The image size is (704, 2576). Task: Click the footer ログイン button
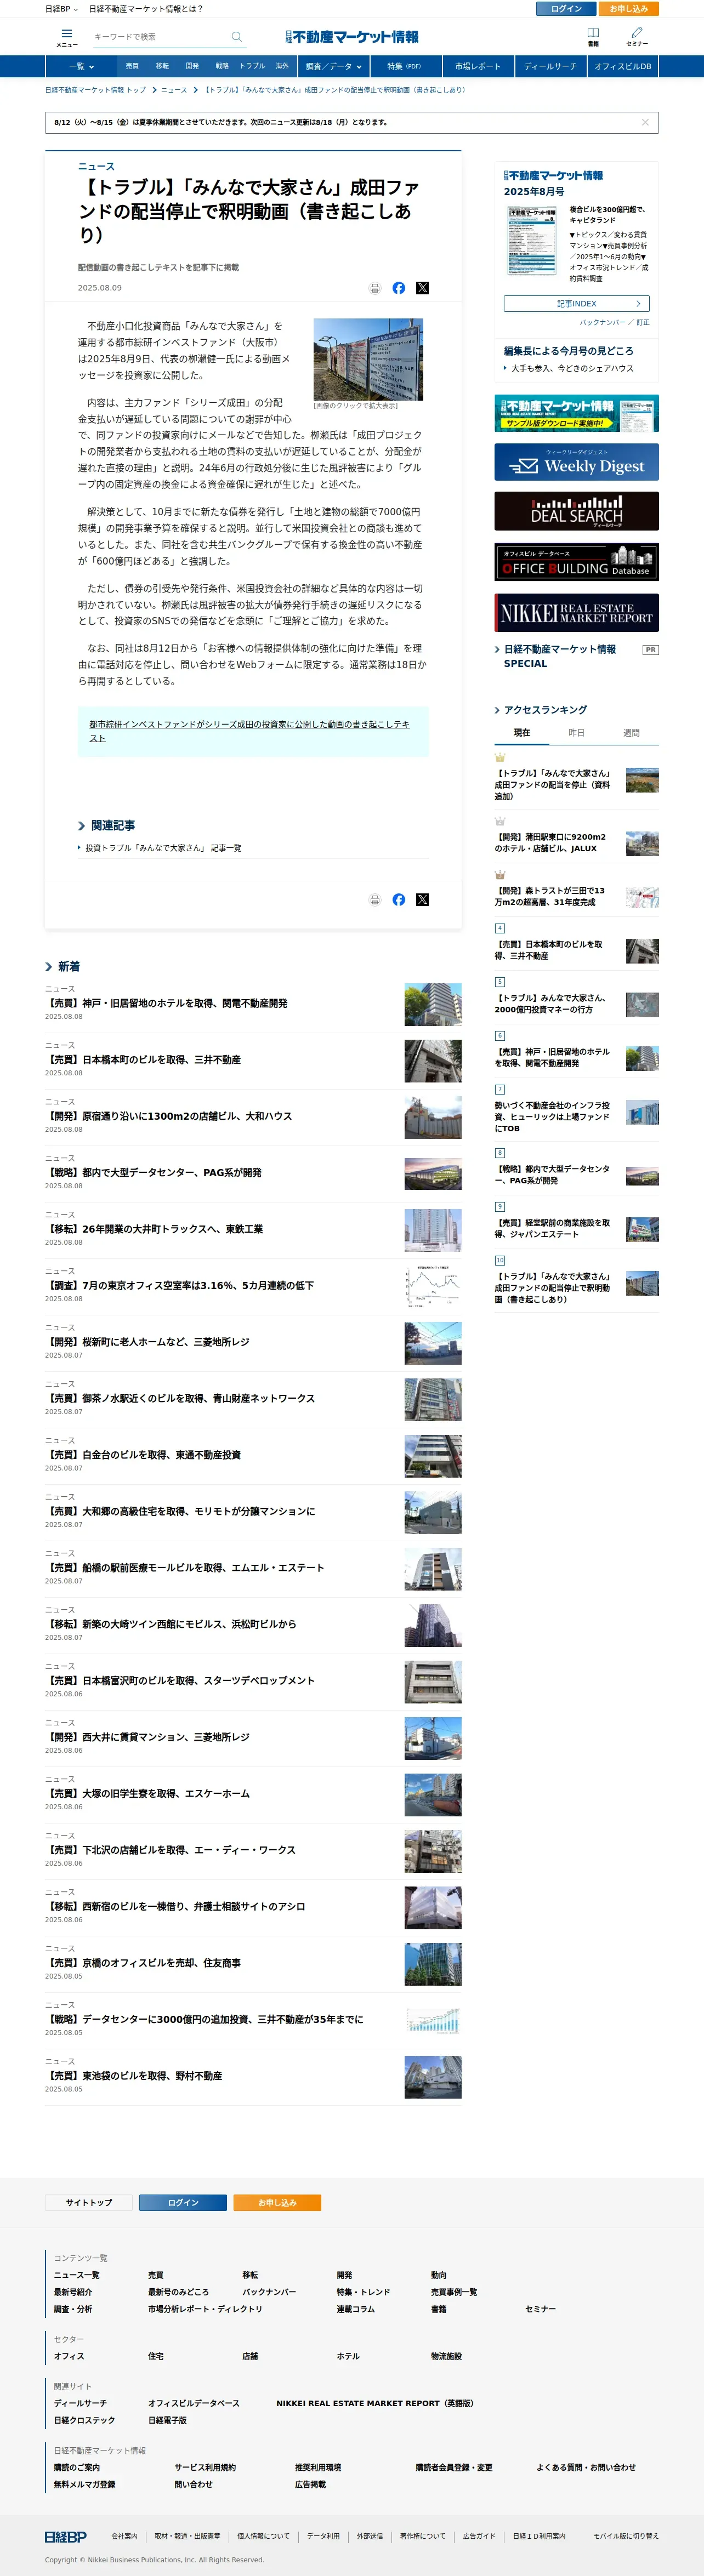pyautogui.click(x=183, y=2203)
